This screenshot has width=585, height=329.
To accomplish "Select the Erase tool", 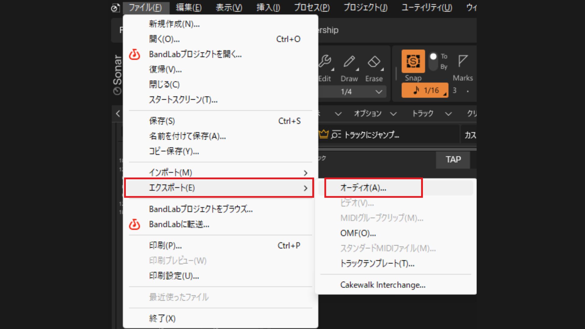I will [x=374, y=61].
